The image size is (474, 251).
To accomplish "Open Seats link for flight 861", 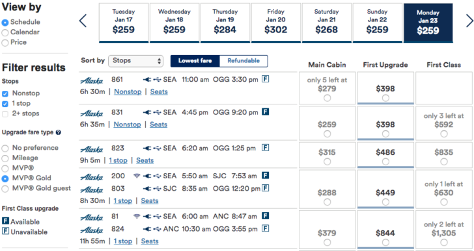I will click(159, 92).
